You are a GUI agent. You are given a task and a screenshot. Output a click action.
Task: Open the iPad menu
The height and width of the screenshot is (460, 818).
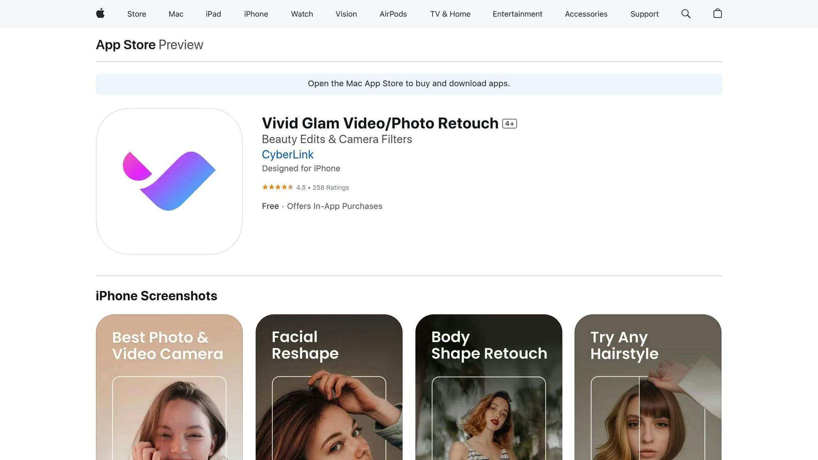coord(213,14)
